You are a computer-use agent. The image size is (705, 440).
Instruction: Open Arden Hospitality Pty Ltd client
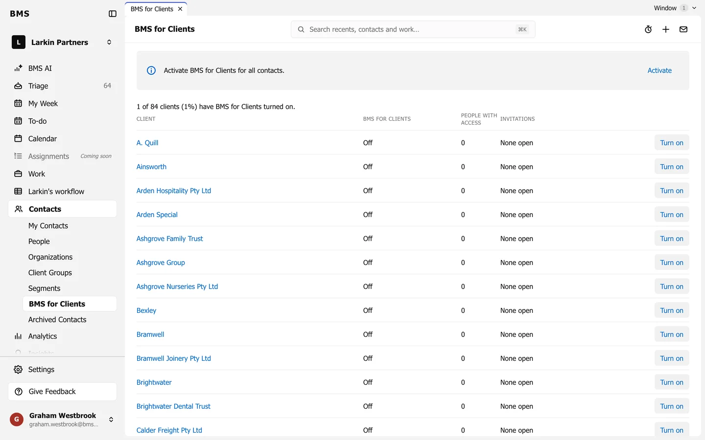point(174,191)
